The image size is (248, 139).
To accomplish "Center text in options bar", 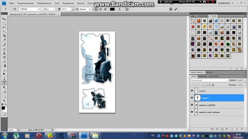I will [x=100, y=9].
